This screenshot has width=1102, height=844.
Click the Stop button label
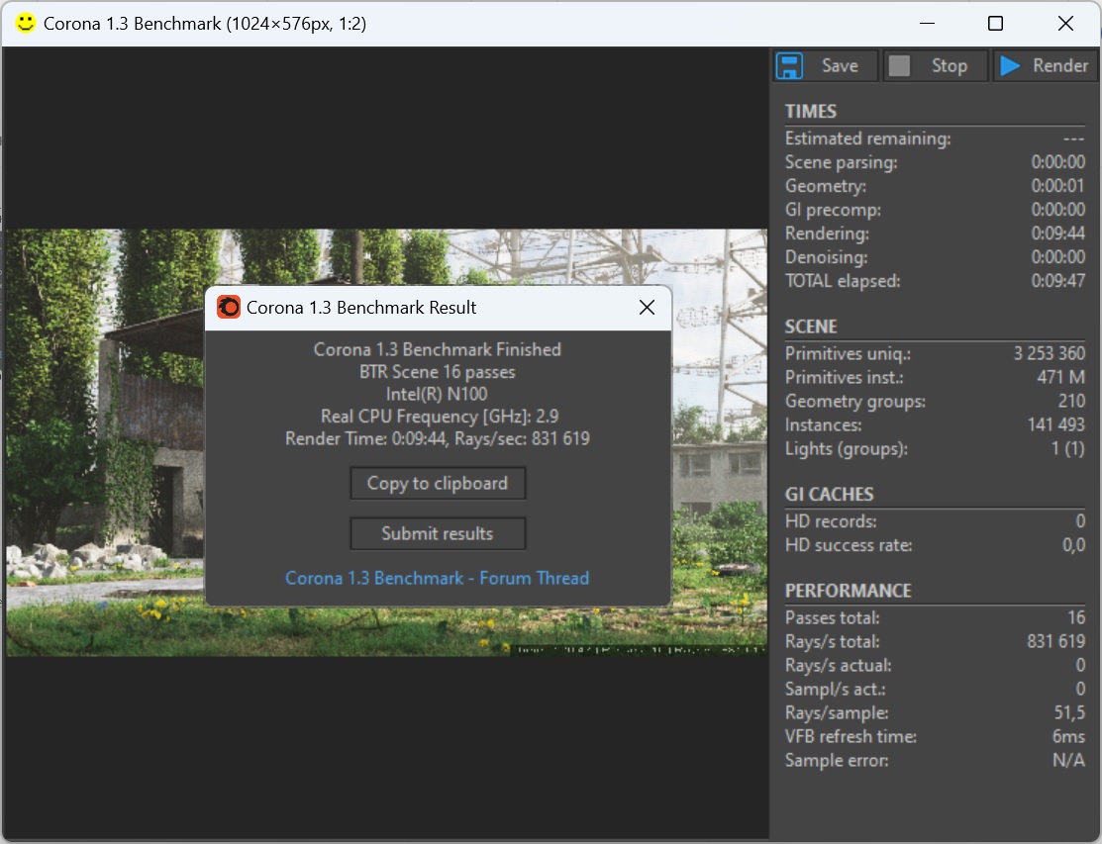[x=950, y=66]
